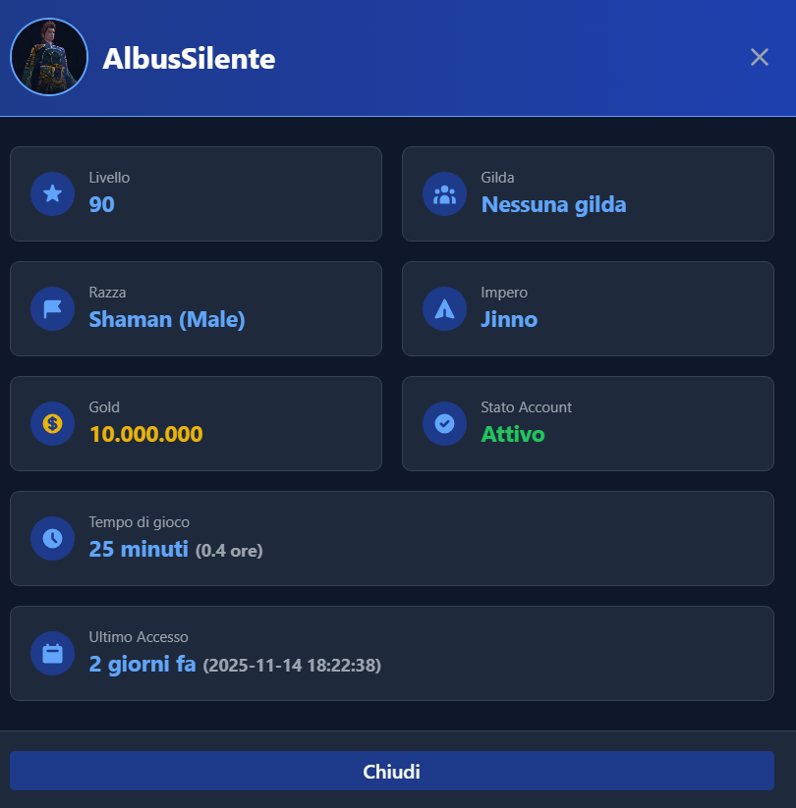Click the flag icon next to Razza
Viewport: 796px width, 808px height.
53,308
